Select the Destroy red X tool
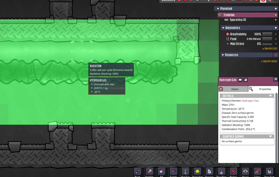This screenshot has height=177, width=279. pos(233,172)
